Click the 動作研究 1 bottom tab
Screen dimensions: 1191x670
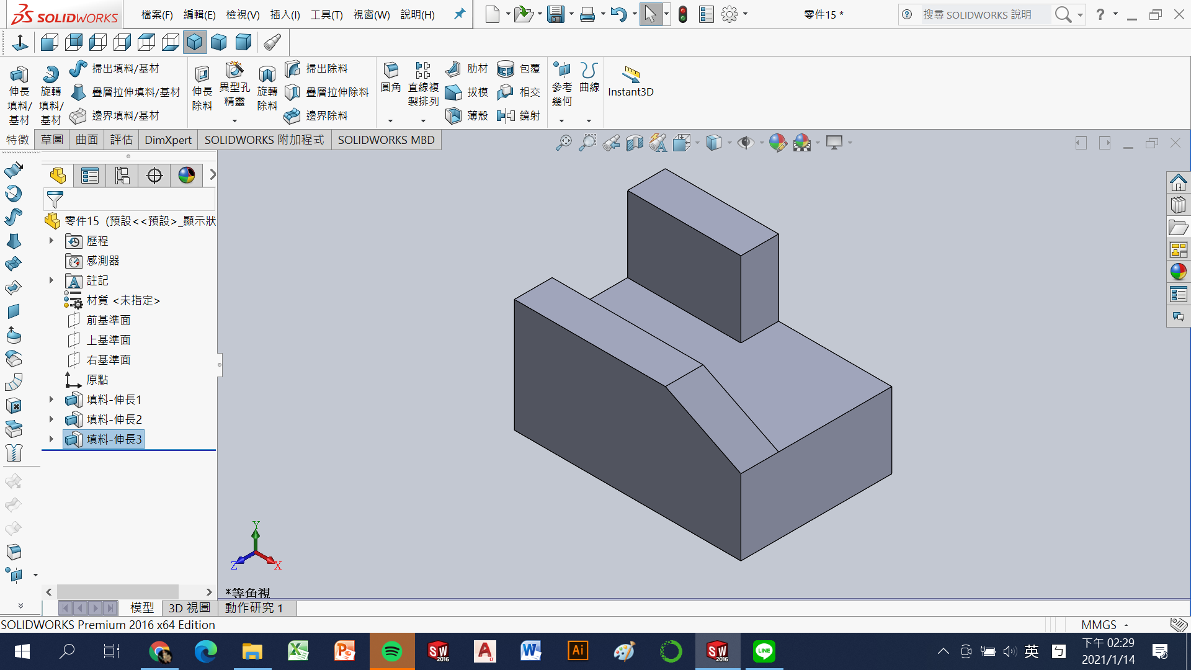click(254, 608)
